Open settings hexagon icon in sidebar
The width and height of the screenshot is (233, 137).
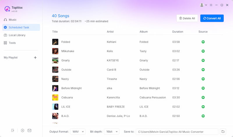point(22,131)
